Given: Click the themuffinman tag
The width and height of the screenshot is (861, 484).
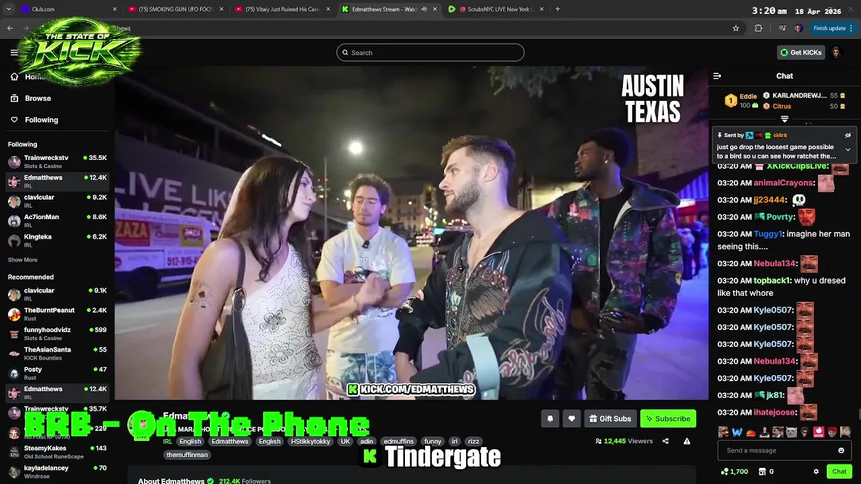Looking at the screenshot, I should [188, 455].
